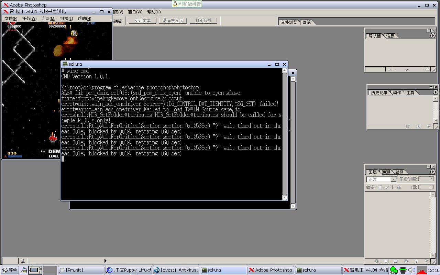This screenshot has height=275, width=440.
Task: Click the Navigator zoom out small mountains icon
Action: 389,69
